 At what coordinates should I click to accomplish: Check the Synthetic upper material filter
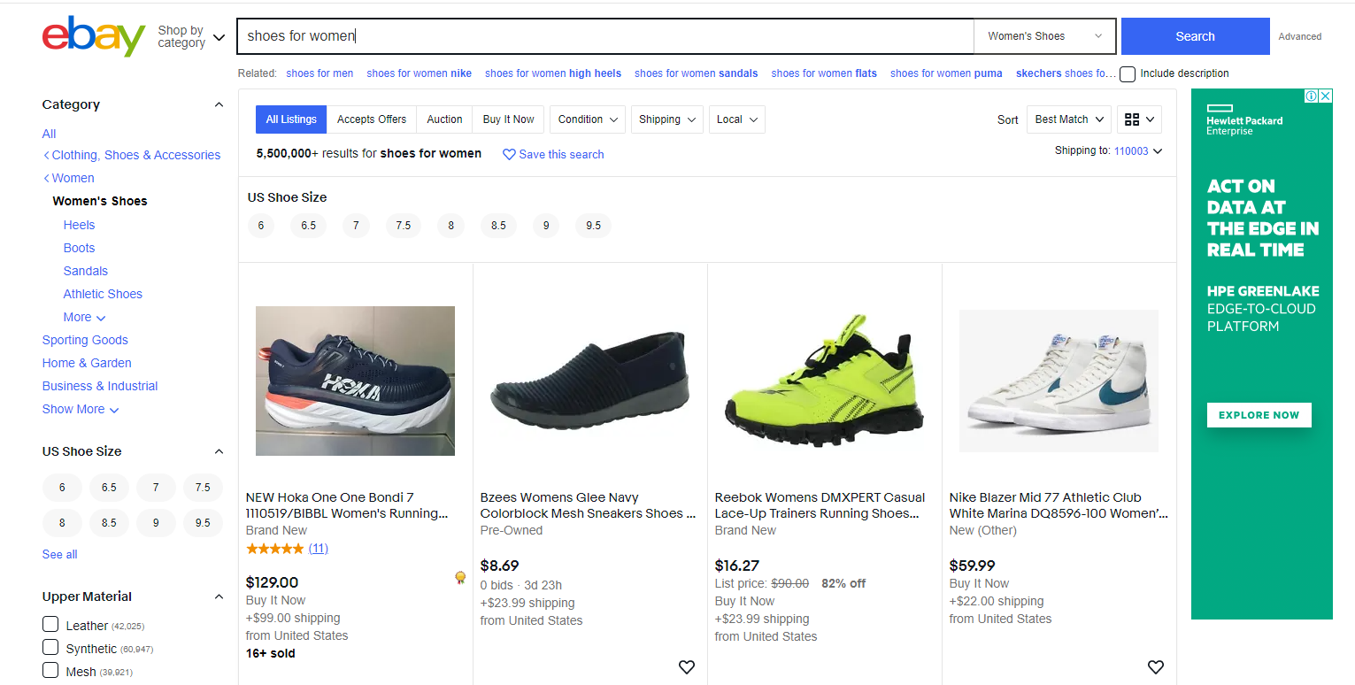pos(50,647)
